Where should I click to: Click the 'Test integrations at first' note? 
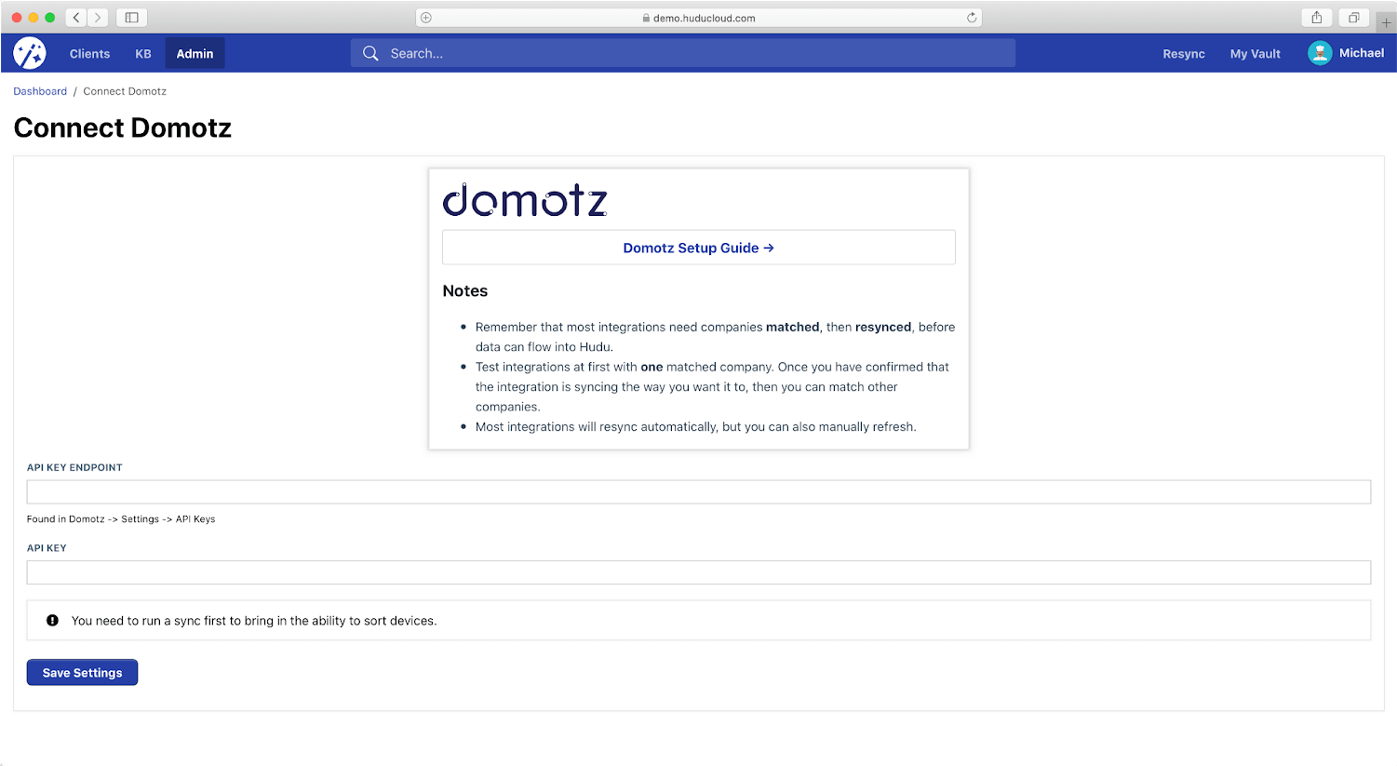pyautogui.click(x=712, y=387)
